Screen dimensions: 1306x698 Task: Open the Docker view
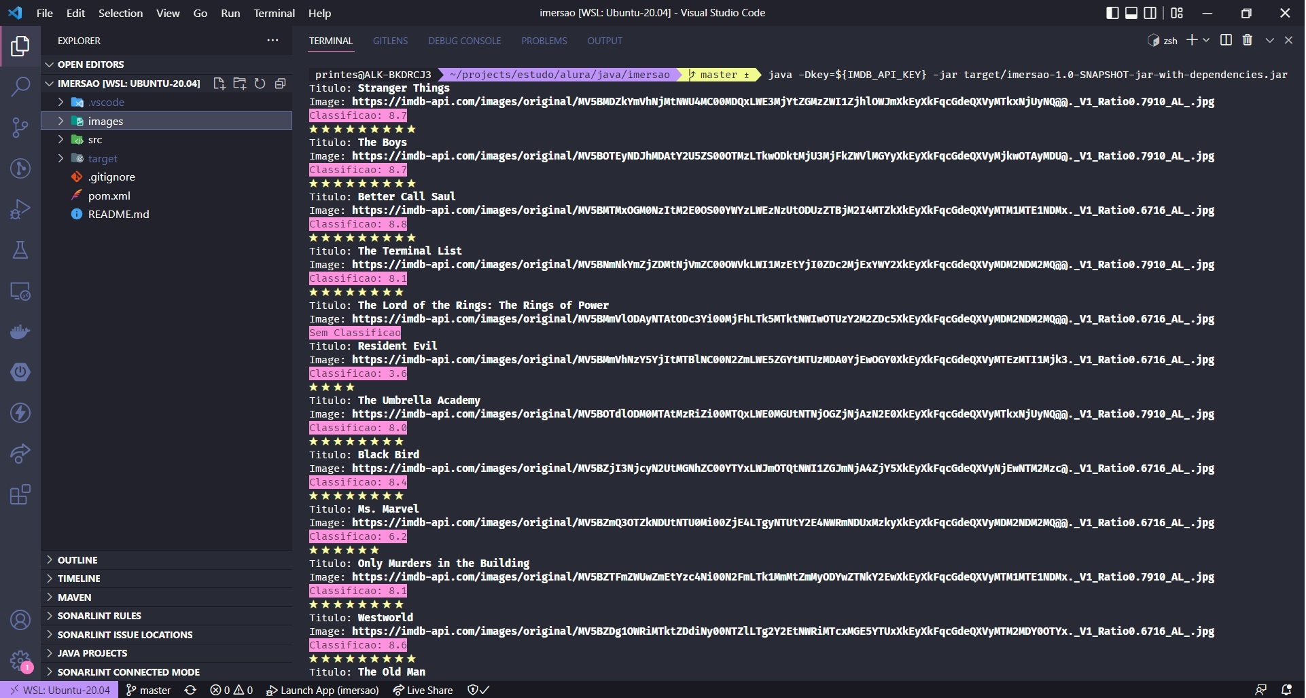pos(20,331)
